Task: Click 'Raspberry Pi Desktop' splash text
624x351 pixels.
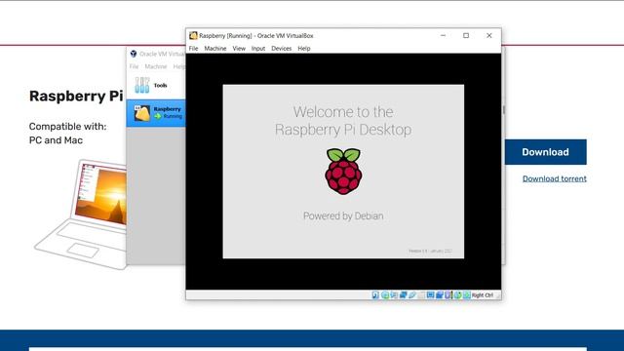Action: click(343, 130)
